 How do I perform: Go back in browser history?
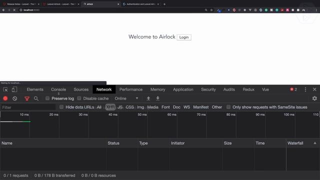point(3,10)
